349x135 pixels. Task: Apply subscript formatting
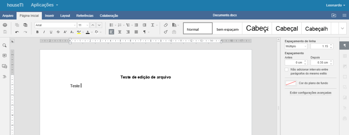[x=72, y=32]
